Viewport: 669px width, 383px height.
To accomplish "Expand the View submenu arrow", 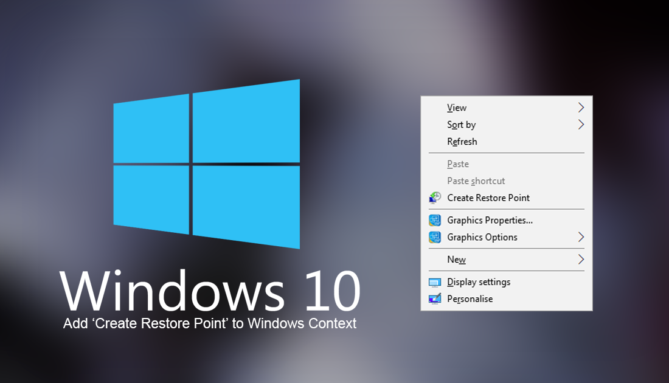I will (581, 108).
